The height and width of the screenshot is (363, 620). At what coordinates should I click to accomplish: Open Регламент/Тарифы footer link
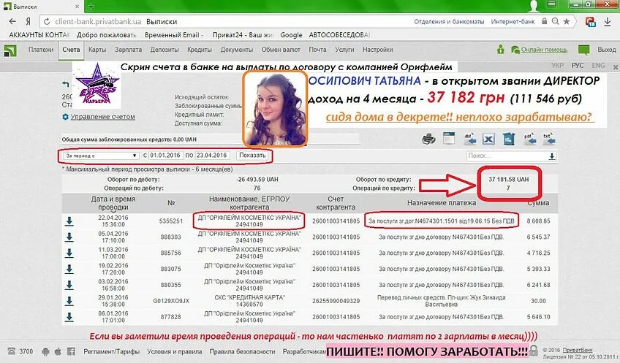tap(112, 351)
